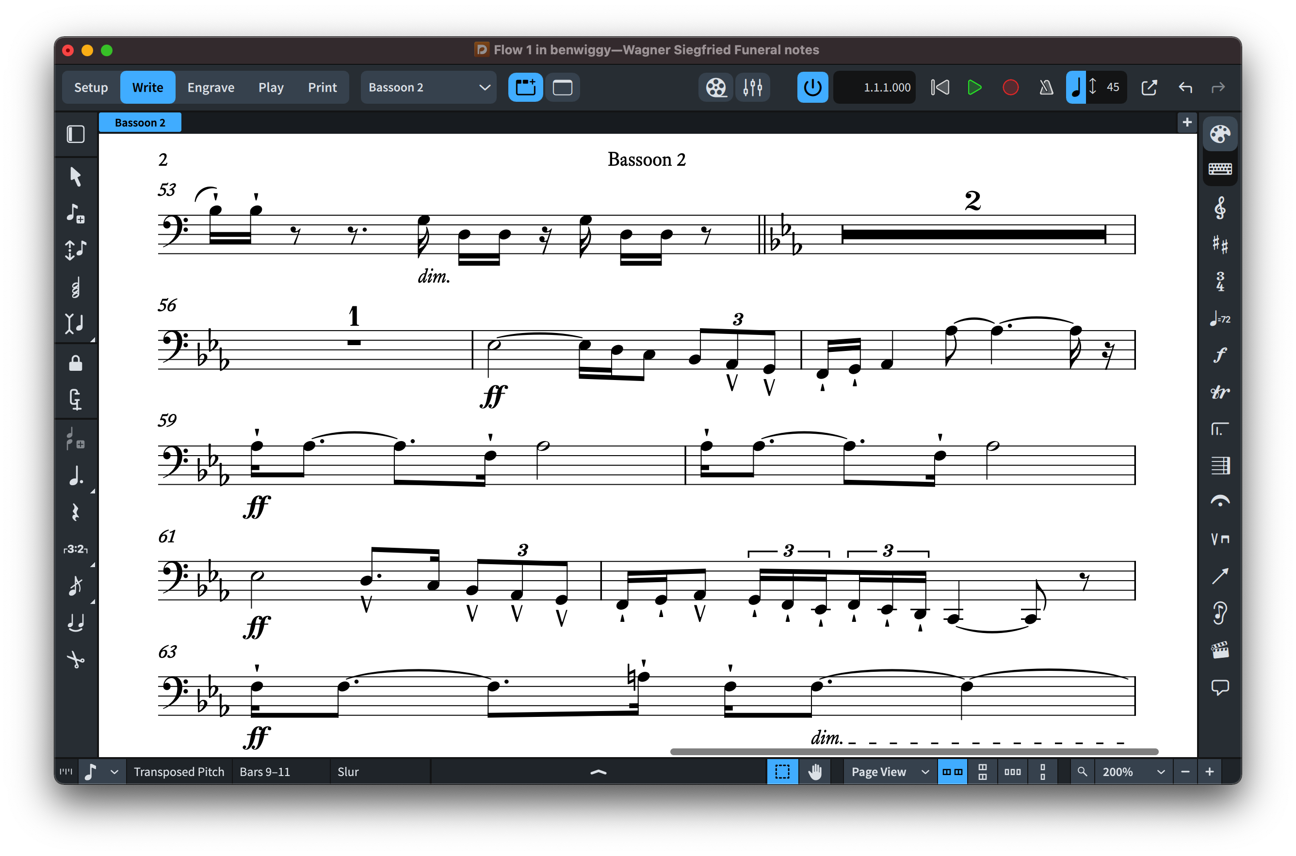Select the scissors cut tool

coord(75,660)
